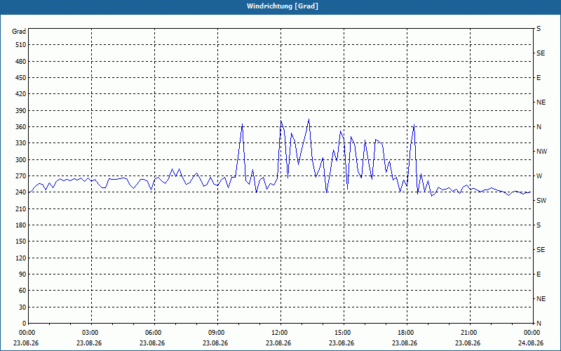This screenshot has width=561, height=351.
Task: Select the y-axis value 270
Action: point(21,176)
